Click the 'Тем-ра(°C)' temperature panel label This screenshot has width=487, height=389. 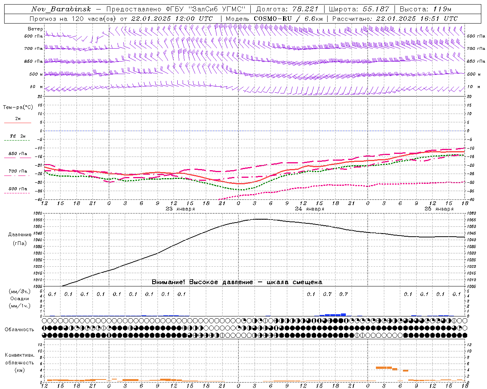pos(18,108)
